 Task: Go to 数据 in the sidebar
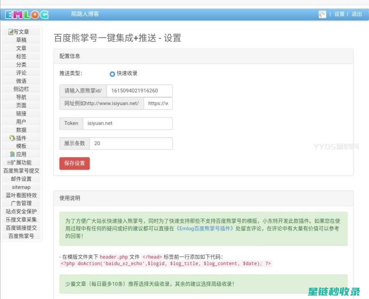pos(21,130)
